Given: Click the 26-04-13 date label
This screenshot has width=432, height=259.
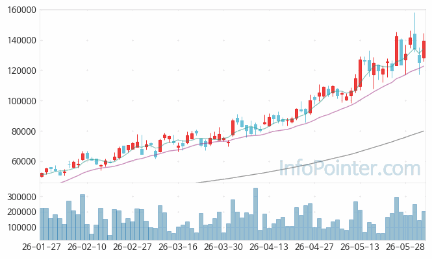Looking at the screenshot, I should [x=269, y=247].
